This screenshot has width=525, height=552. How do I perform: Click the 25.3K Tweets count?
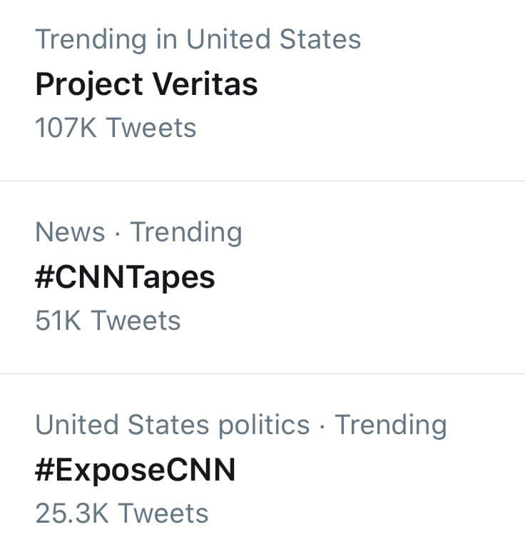click(x=122, y=513)
